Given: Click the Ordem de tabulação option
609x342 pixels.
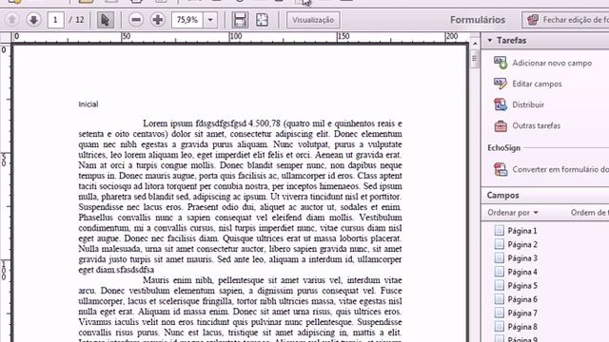Looking at the screenshot, I should [x=590, y=213].
